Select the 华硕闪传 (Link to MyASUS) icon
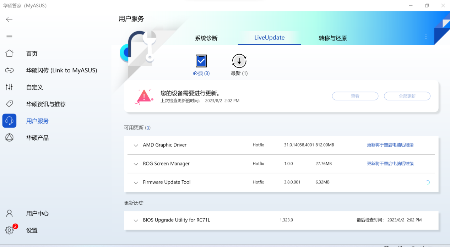 coord(9,70)
